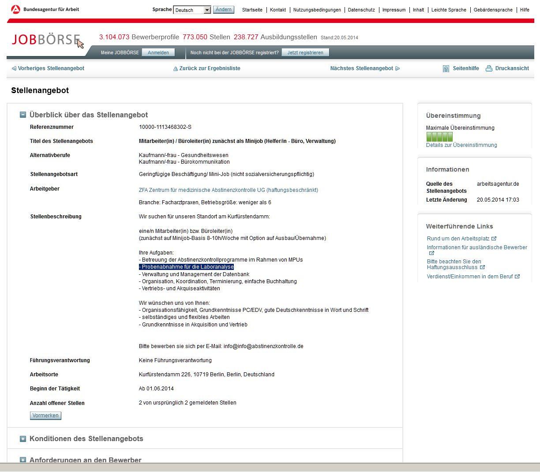Click the previous job offer arrow icon

14,69
